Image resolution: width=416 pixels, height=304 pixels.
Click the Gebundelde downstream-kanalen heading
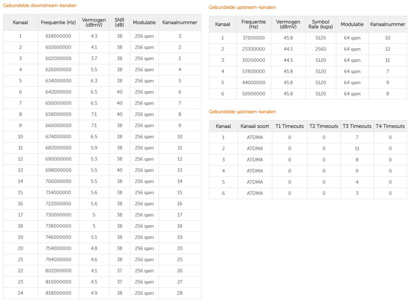pyautogui.click(x=40, y=5)
